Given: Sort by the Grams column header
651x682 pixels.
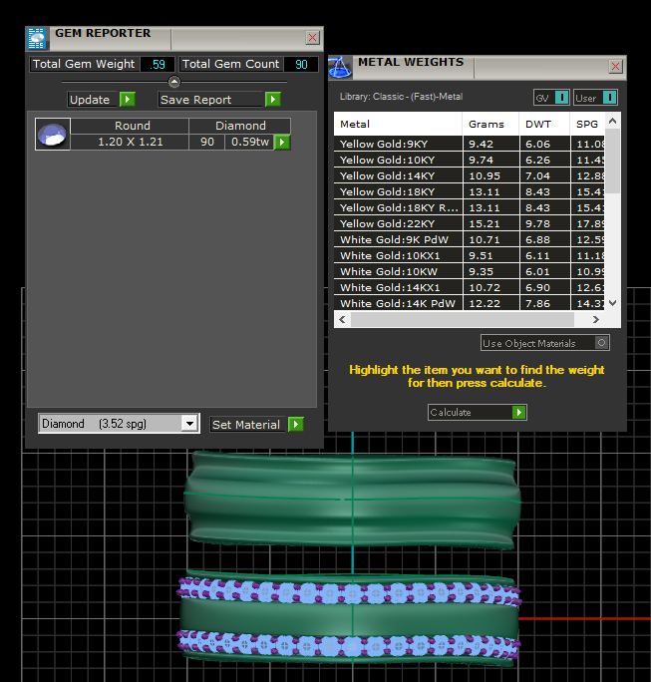Looking at the screenshot, I should point(489,125).
